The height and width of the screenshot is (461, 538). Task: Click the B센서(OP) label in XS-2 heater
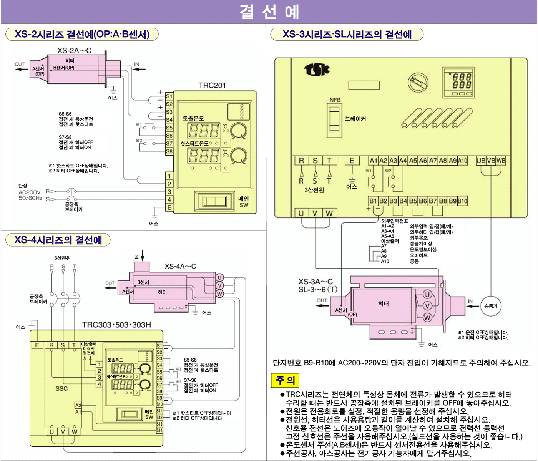(x=64, y=68)
